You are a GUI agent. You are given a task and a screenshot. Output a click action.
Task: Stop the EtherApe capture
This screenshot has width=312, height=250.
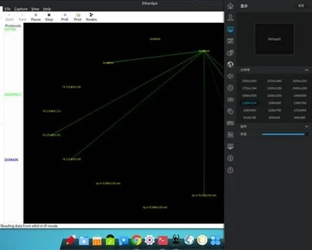pyautogui.click(x=49, y=17)
